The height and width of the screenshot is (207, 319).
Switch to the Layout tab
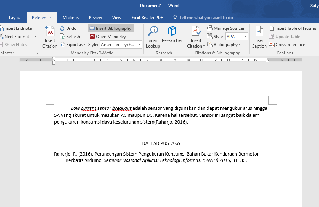15,18
